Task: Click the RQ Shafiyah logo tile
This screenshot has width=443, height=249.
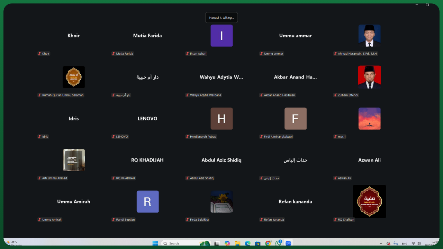Action: [x=369, y=201]
